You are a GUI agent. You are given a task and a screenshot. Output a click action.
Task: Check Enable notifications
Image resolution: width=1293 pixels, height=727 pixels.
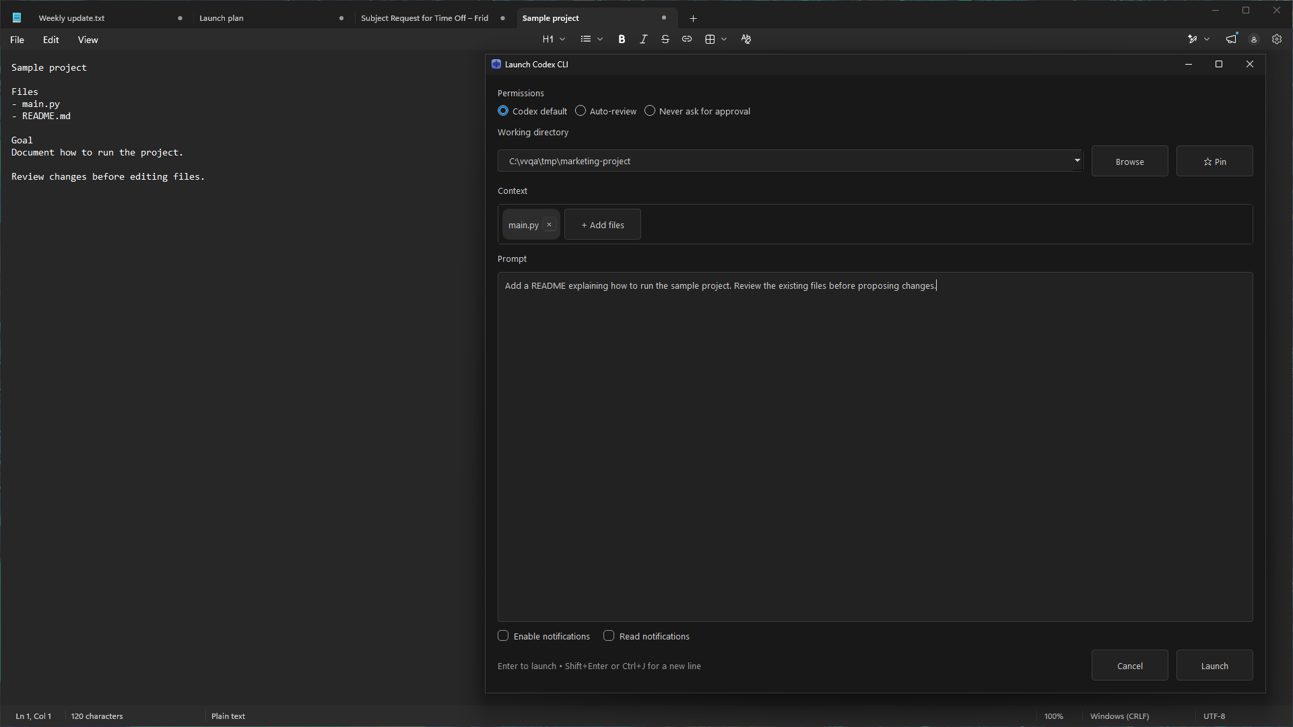543,636
